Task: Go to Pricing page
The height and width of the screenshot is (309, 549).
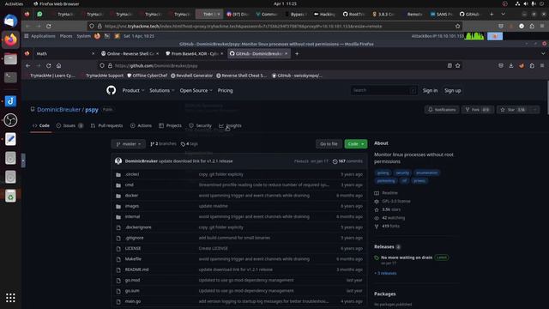Action: [225, 90]
